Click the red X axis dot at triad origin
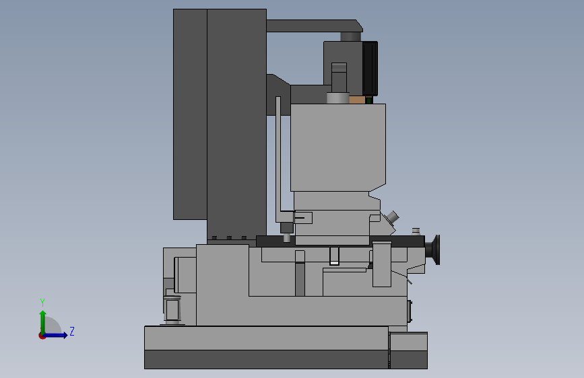Image resolution: width=584 pixels, height=378 pixels. point(42,336)
